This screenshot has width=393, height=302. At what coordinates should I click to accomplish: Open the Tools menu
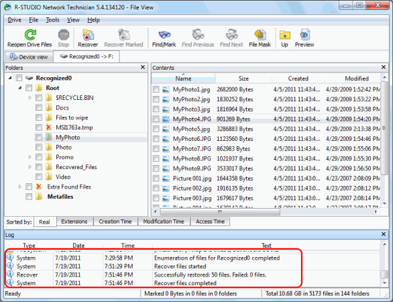coord(52,20)
